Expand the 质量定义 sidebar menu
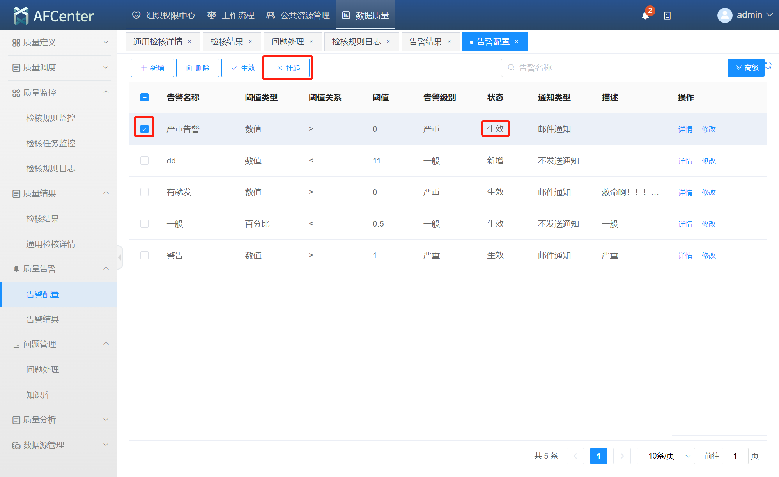This screenshot has height=477, width=779. click(58, 42)
